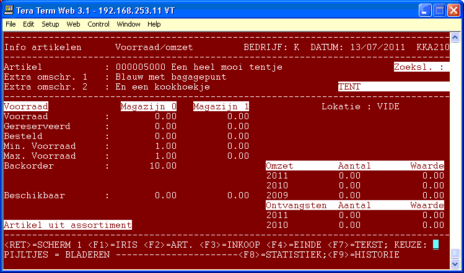Close the Tera Term window

(x=453, y=9)
